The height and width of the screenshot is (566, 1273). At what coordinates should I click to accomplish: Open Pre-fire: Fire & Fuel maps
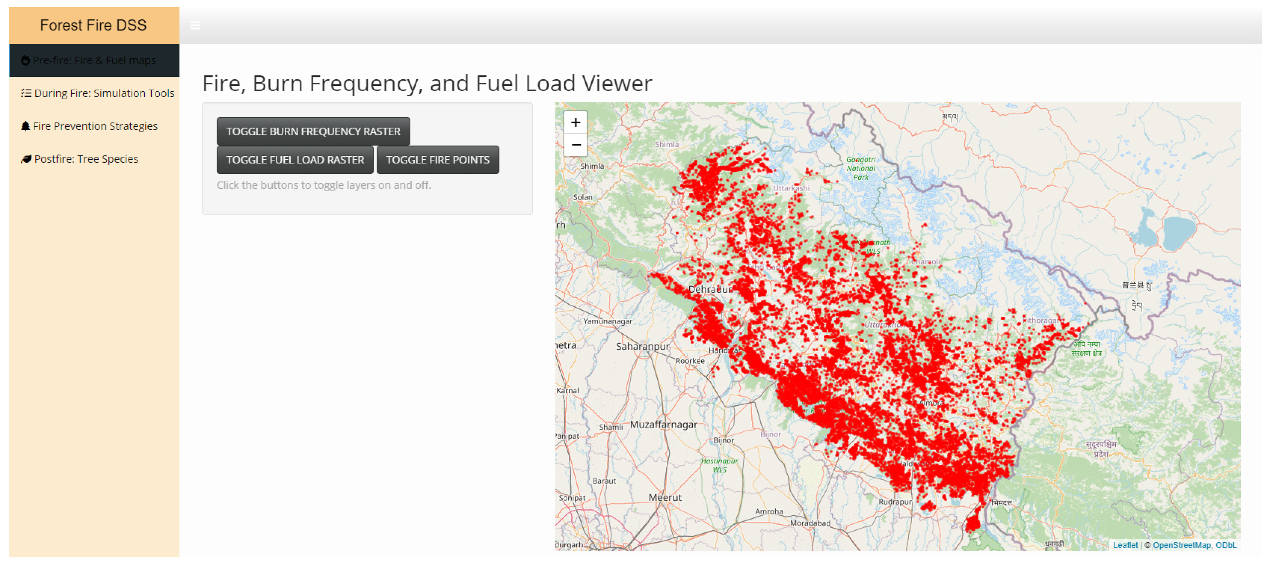94,60
